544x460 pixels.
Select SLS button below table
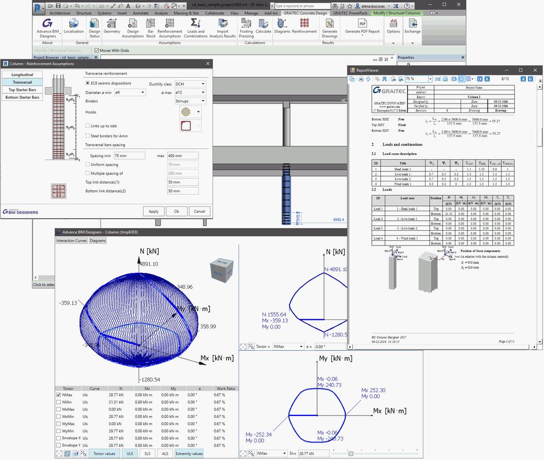pyautogui.click(x=148, y=454)
